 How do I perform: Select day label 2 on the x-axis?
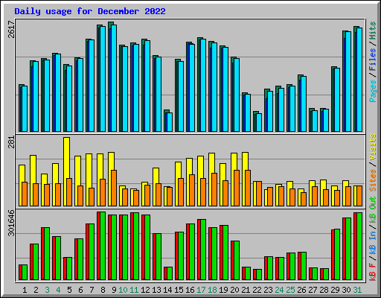point(36,290)
